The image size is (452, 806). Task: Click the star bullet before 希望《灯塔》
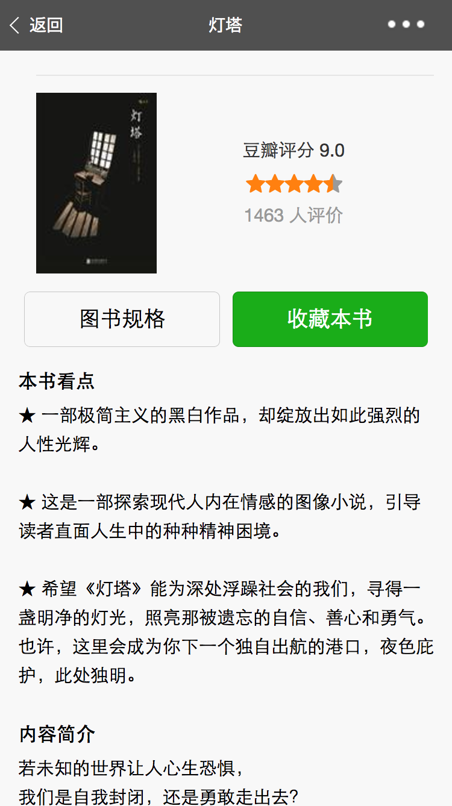[x=28, y=589]
